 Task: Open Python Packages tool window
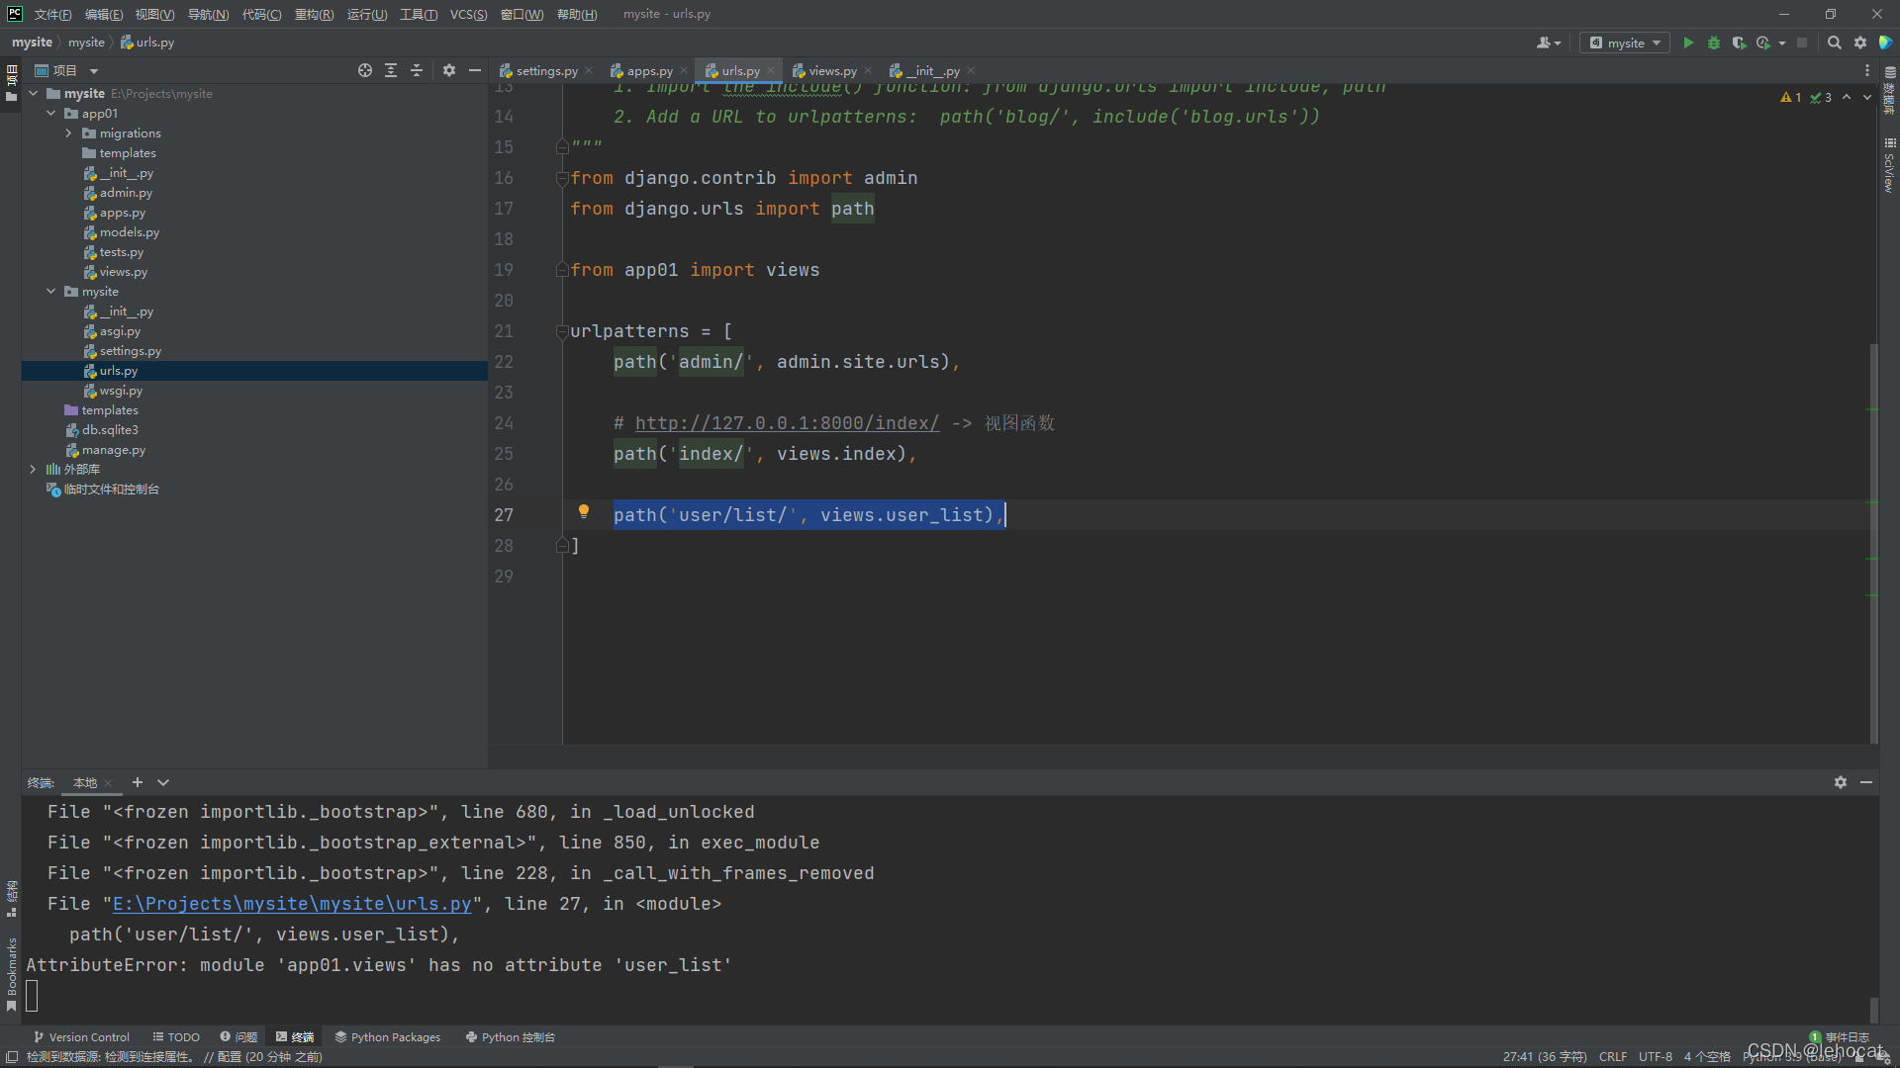(x=388, y=1037)
